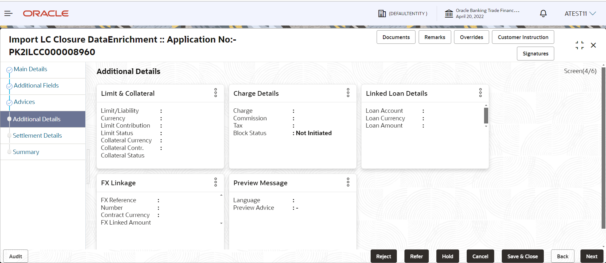Click the Linked Loan Details scrollbar thumb
This screenshot has width=606, height=263.
click(x=486, y=115)
